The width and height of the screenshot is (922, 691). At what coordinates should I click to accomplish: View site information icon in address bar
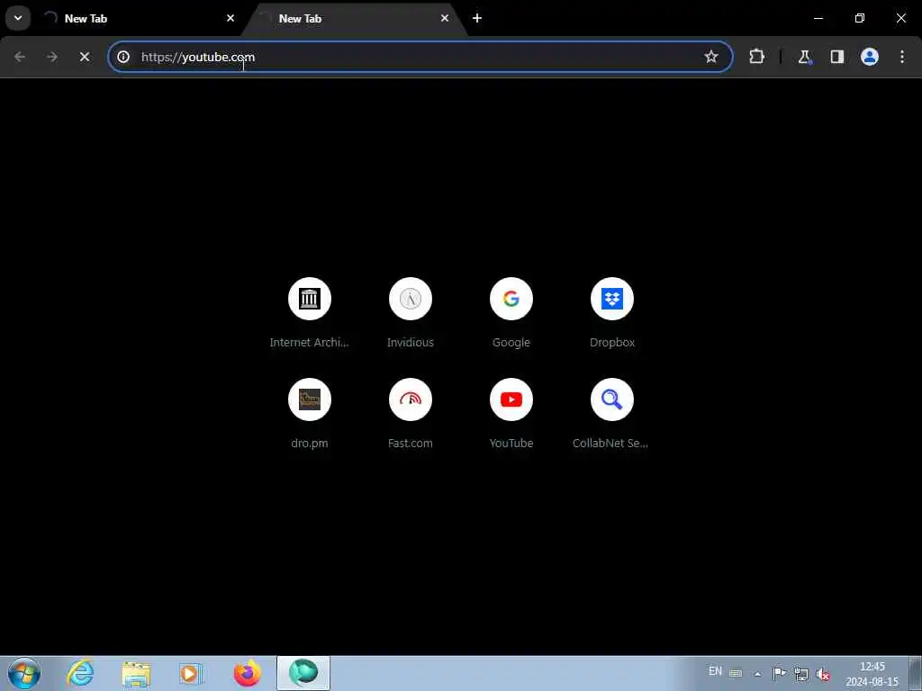123,57
